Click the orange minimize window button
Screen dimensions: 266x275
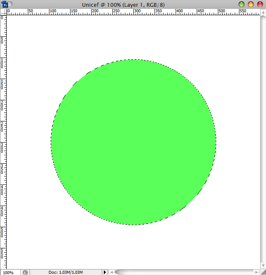(251, 4)
